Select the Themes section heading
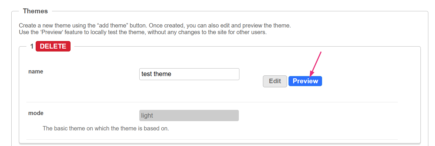Viewport: 435px width, 146px height. pyautogui.click(x=35, y=11)
